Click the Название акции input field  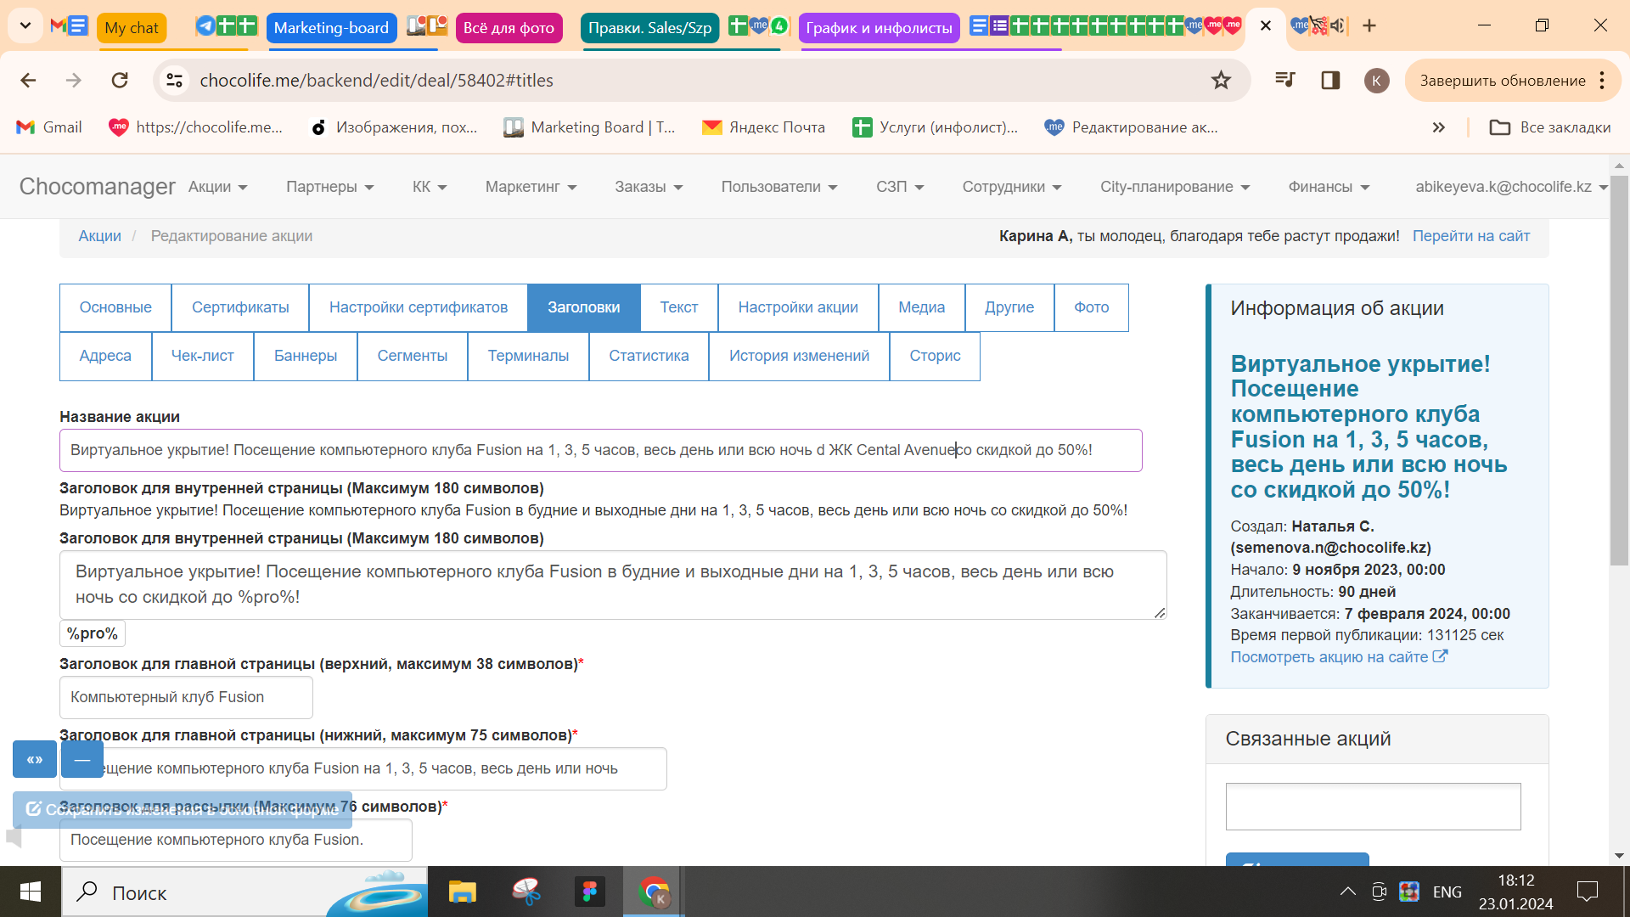pyautogui.click(x=600, y=450)
